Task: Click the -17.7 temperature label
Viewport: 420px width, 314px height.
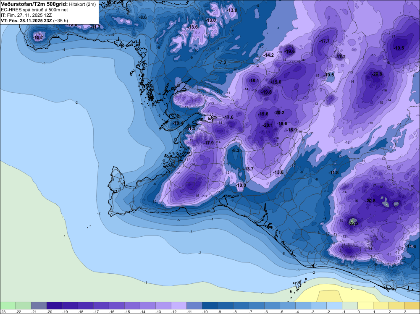Action: [x=325, y=41]
